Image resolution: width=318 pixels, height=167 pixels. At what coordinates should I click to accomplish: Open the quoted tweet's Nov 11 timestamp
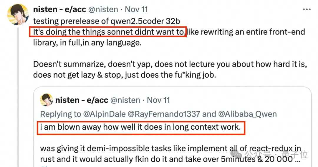(158, 100)
